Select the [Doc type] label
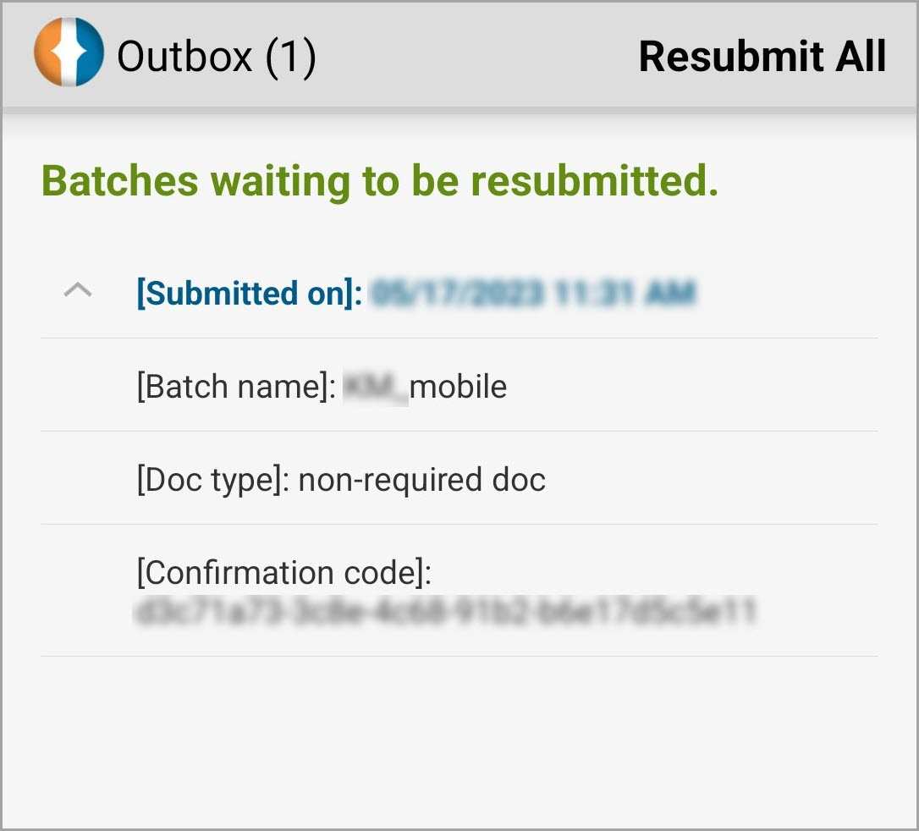 pos(213,480)
